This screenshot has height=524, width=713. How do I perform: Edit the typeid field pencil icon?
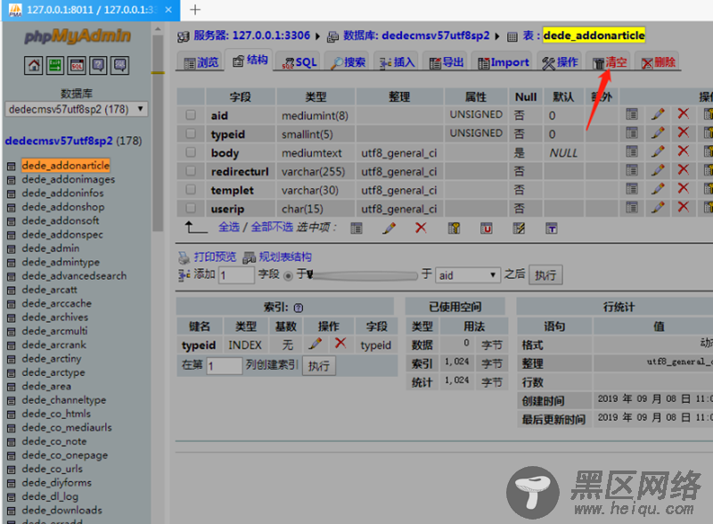[658, 133]
